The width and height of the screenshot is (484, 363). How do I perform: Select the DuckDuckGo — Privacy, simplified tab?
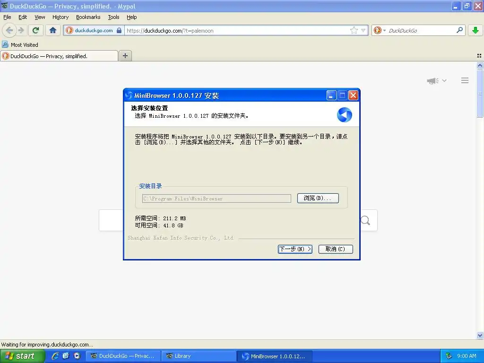(x=59, y=56)
